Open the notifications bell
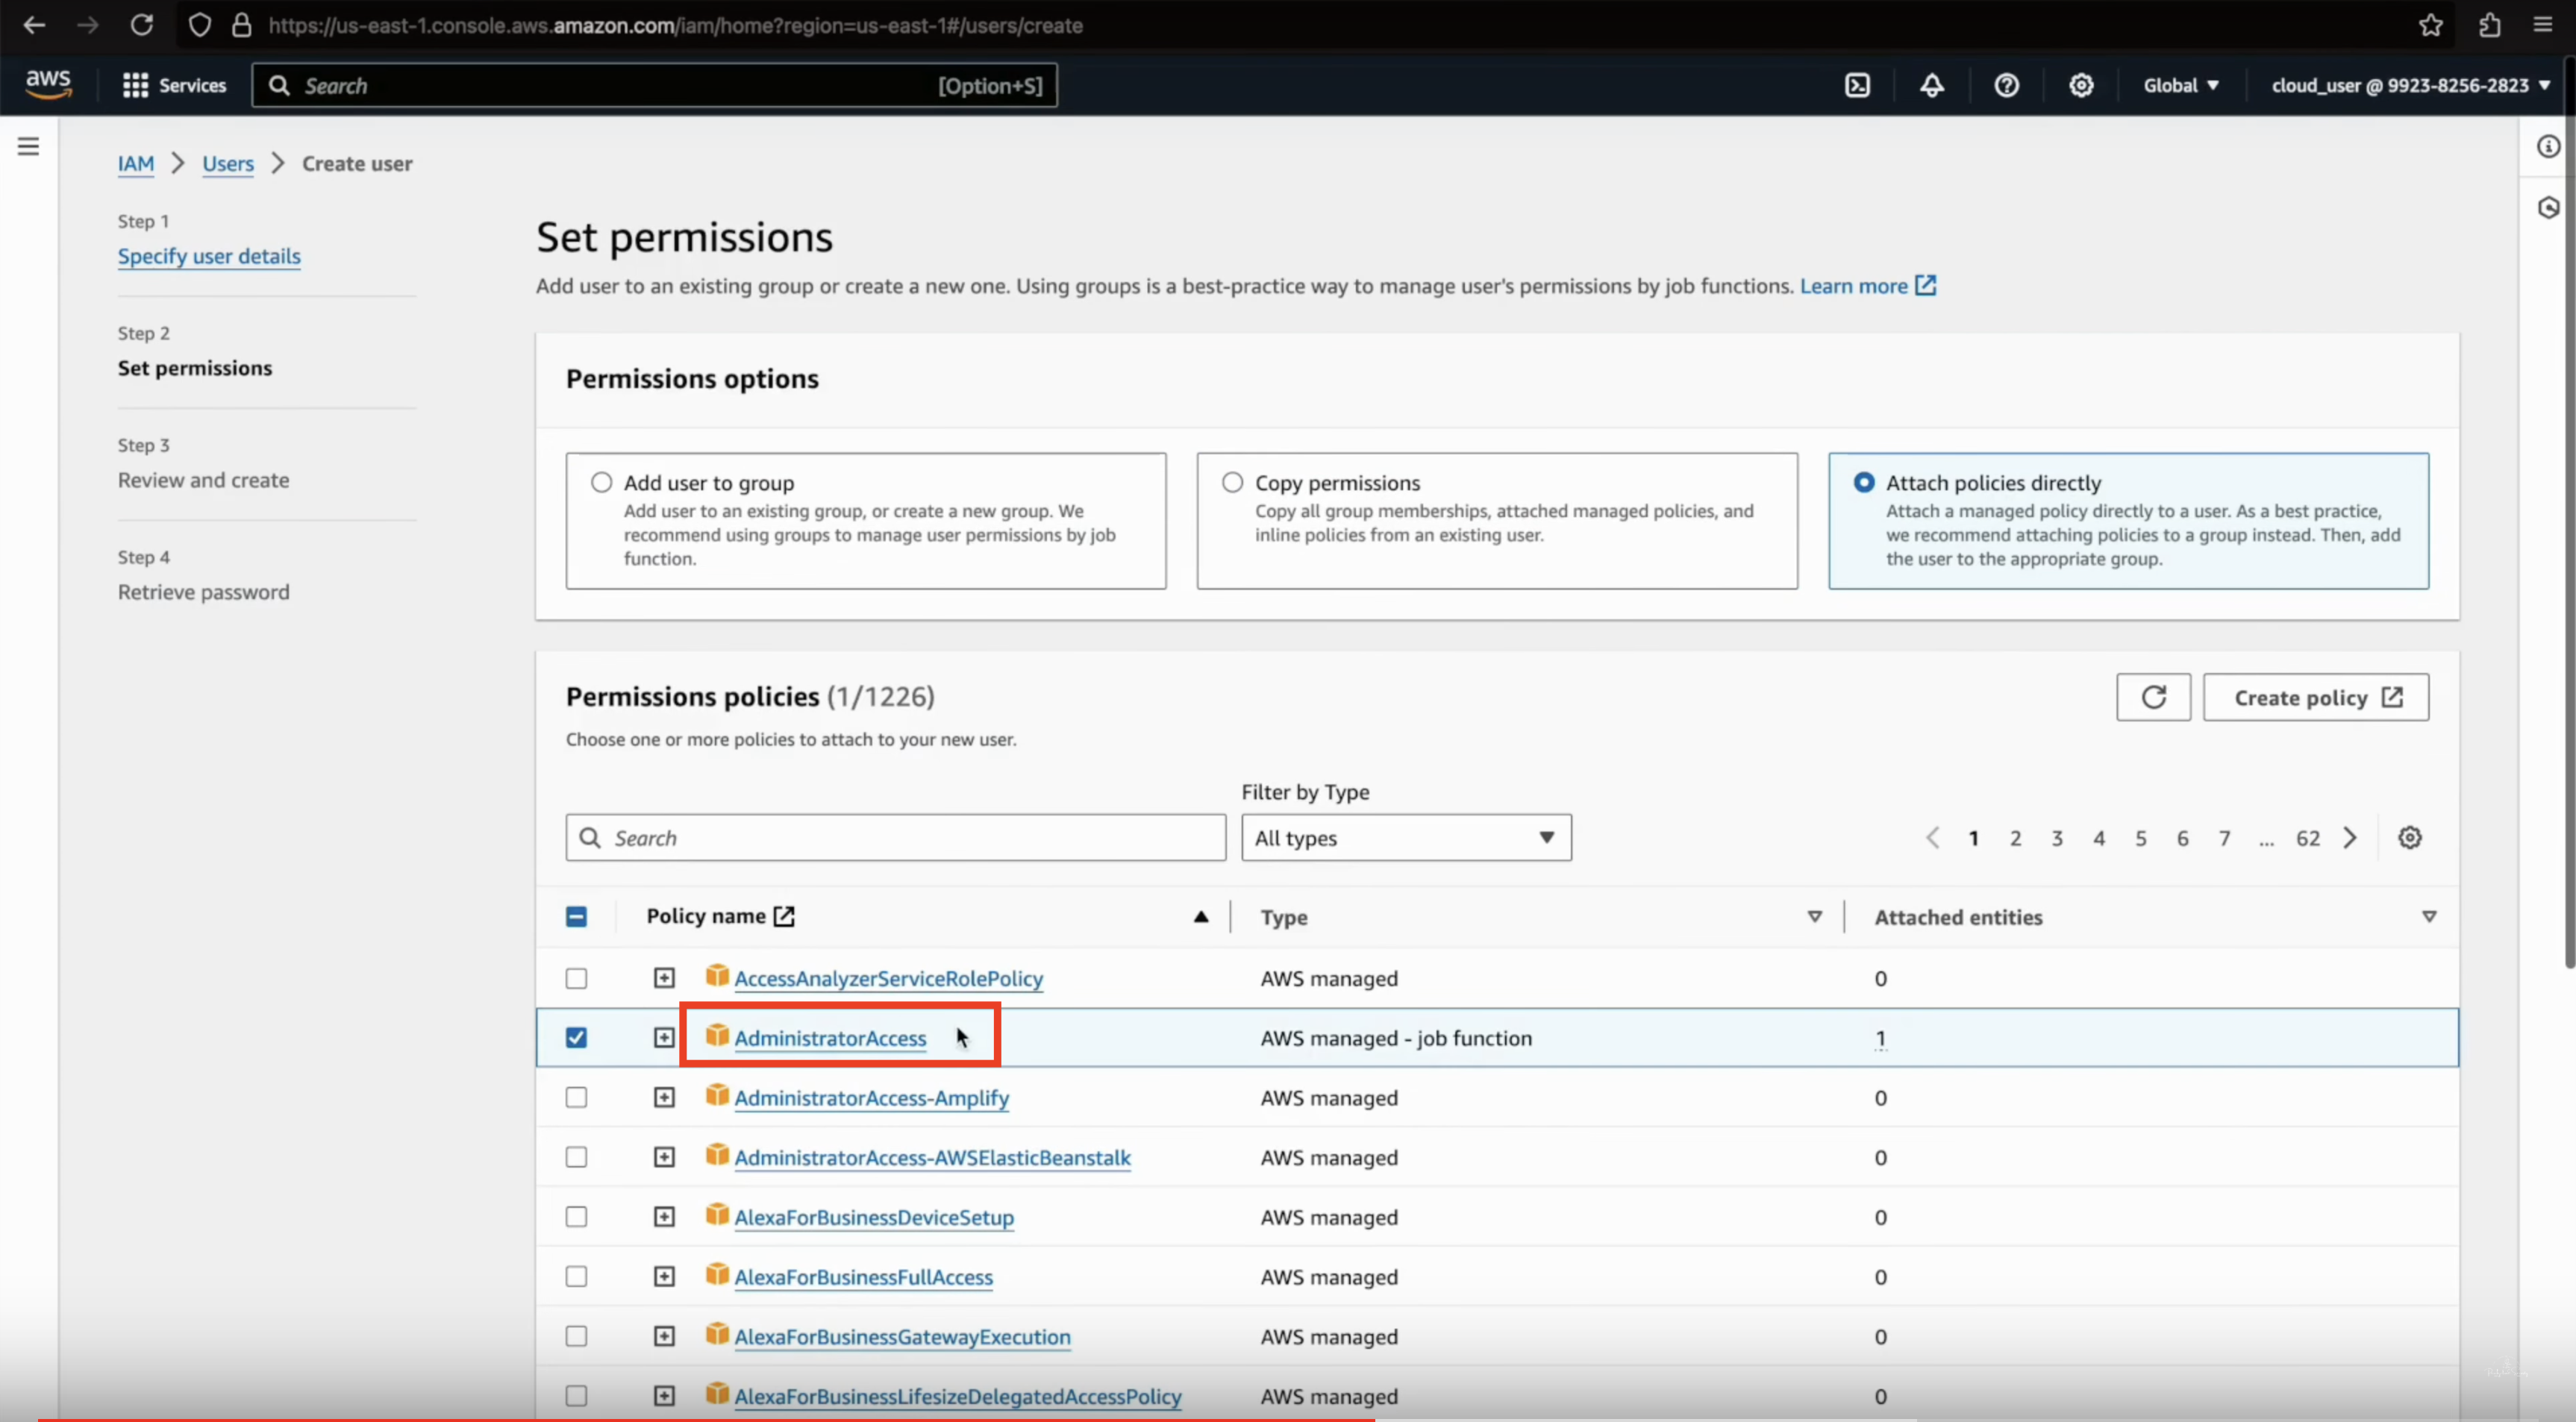2576x1422 pixels. tap(1931, 86)
